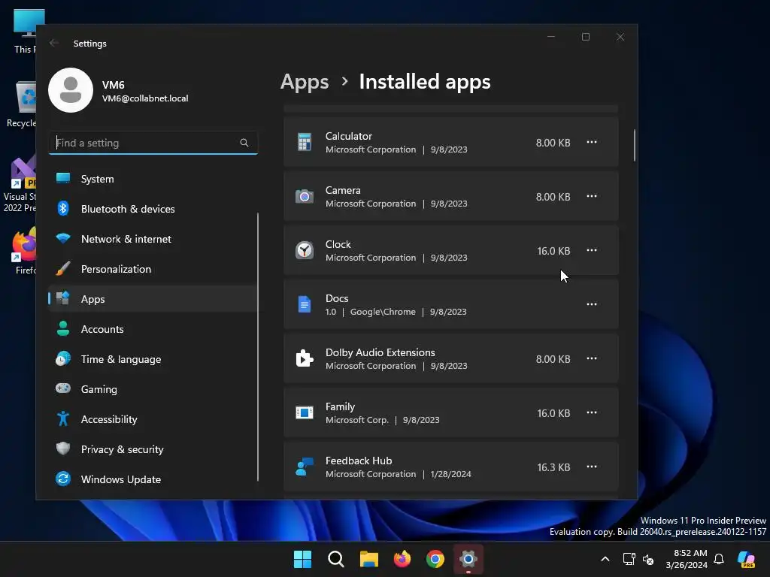Viewport: 770px width, 577px height.
Task: Open more options for Dolby Audio Extensions
Action: point(592,358)
